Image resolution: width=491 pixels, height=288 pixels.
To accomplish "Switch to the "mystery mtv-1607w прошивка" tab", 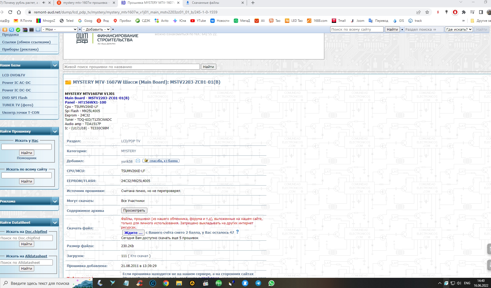I will (x=85, y=3).
